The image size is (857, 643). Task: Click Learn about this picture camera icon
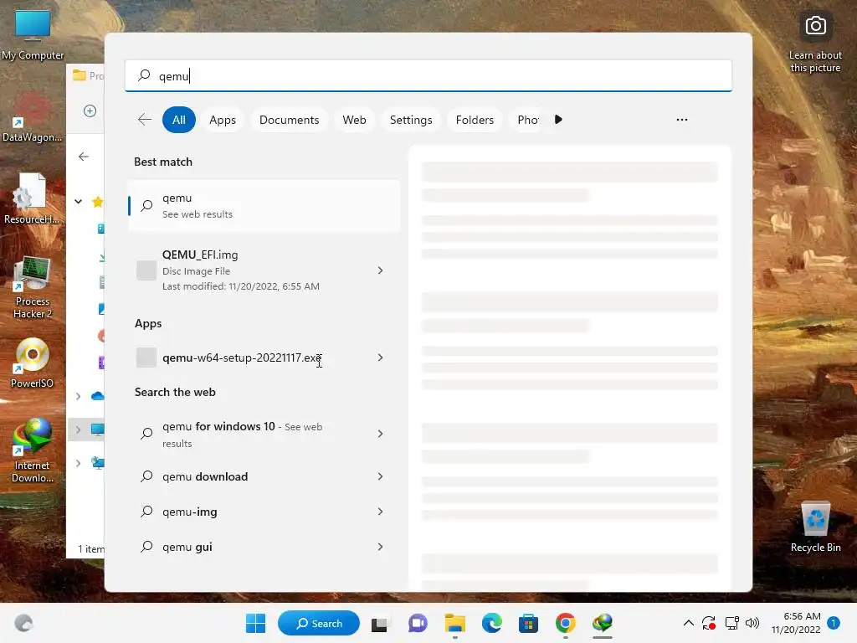click(x=815, y=26)
